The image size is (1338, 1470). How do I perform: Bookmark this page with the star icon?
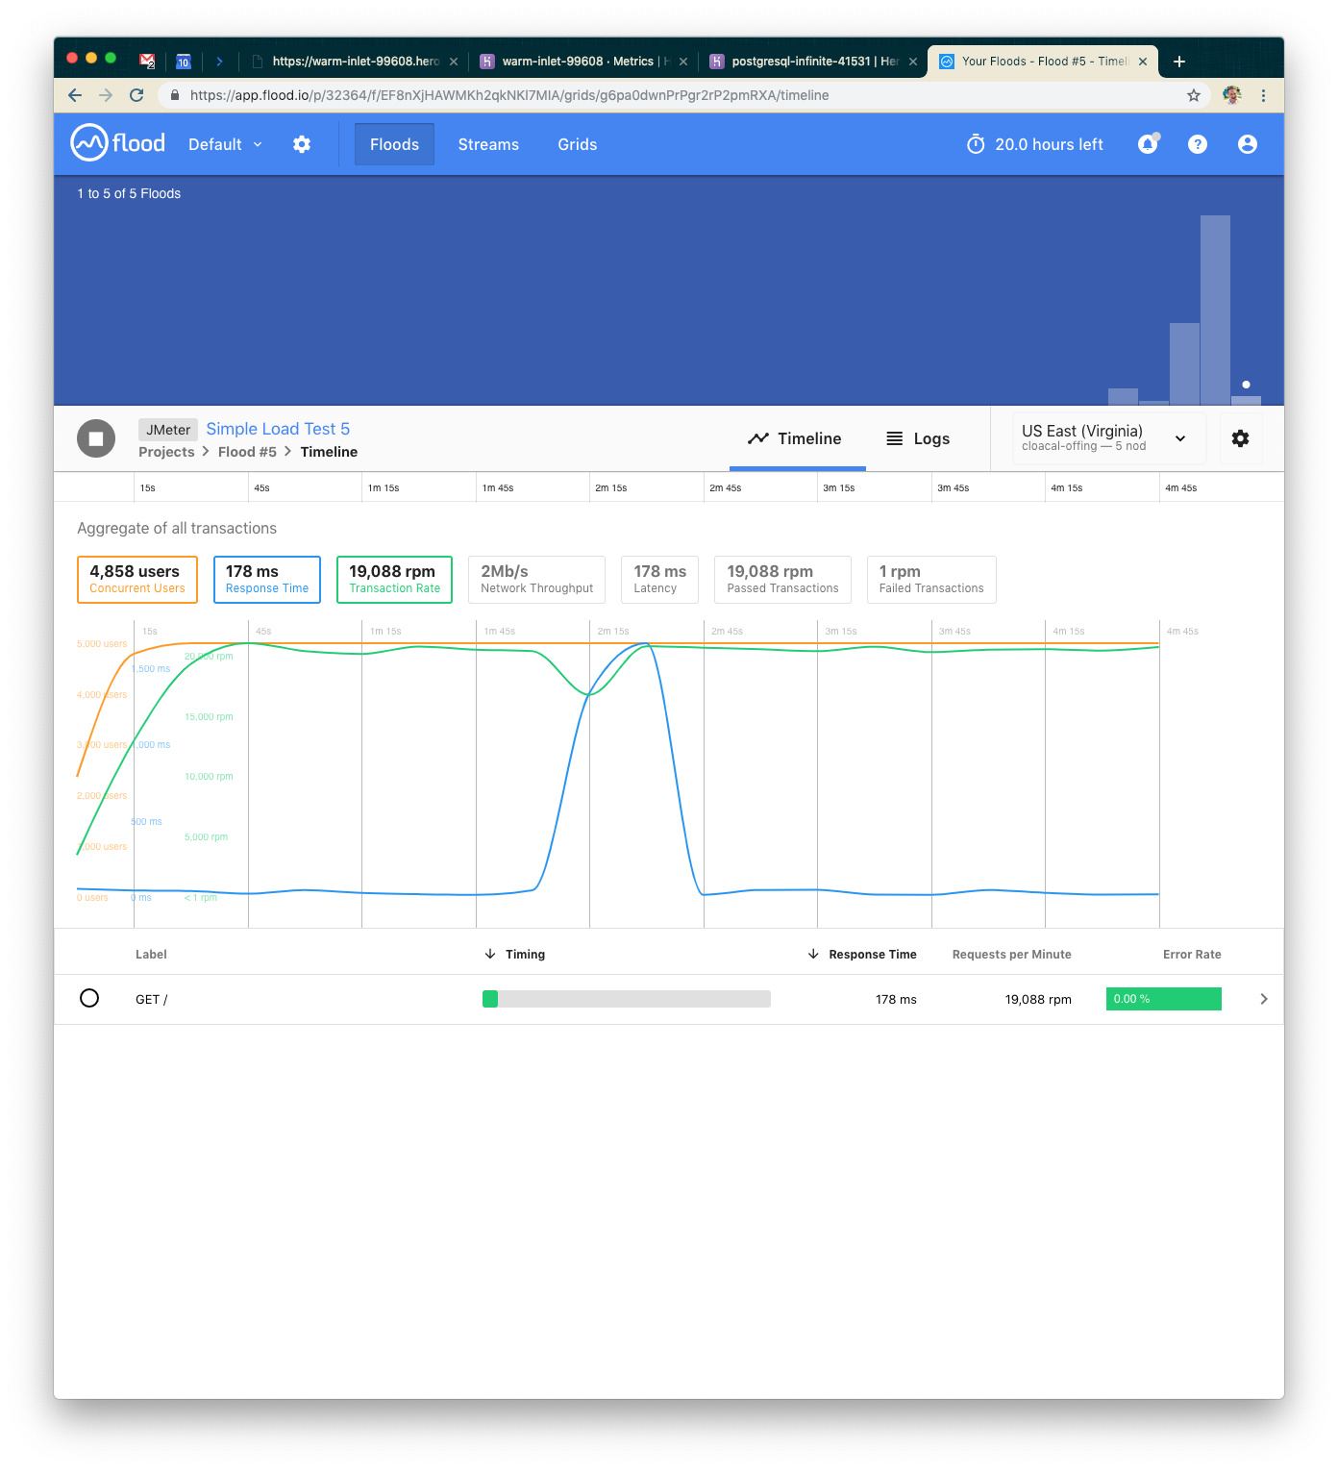[1193, 95]
